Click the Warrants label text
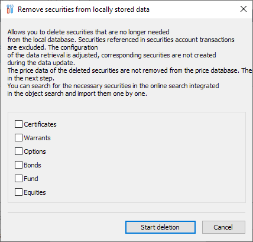 pos(37,138)
